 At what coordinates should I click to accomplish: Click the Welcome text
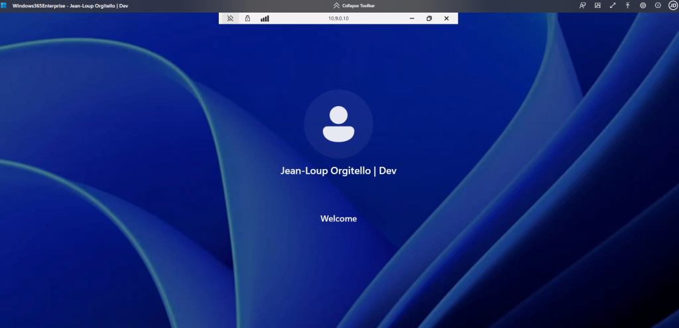338,219
